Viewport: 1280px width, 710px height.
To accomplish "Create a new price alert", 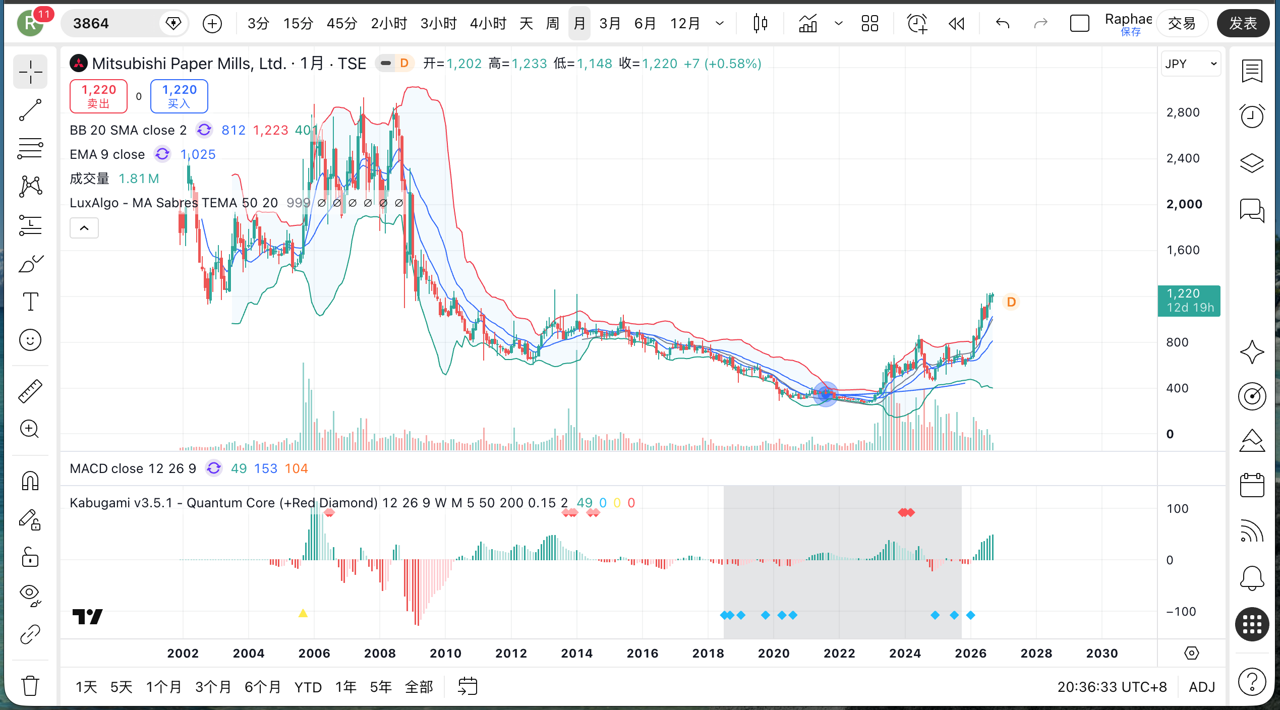I will pyautogui.click(x=917, y=24).
